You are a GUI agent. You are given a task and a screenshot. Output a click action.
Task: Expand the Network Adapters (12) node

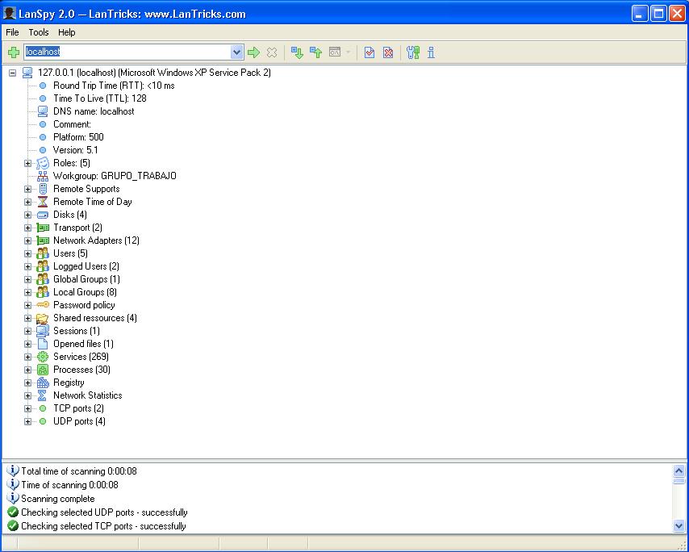pyautogui.click(x=27, y=240)
